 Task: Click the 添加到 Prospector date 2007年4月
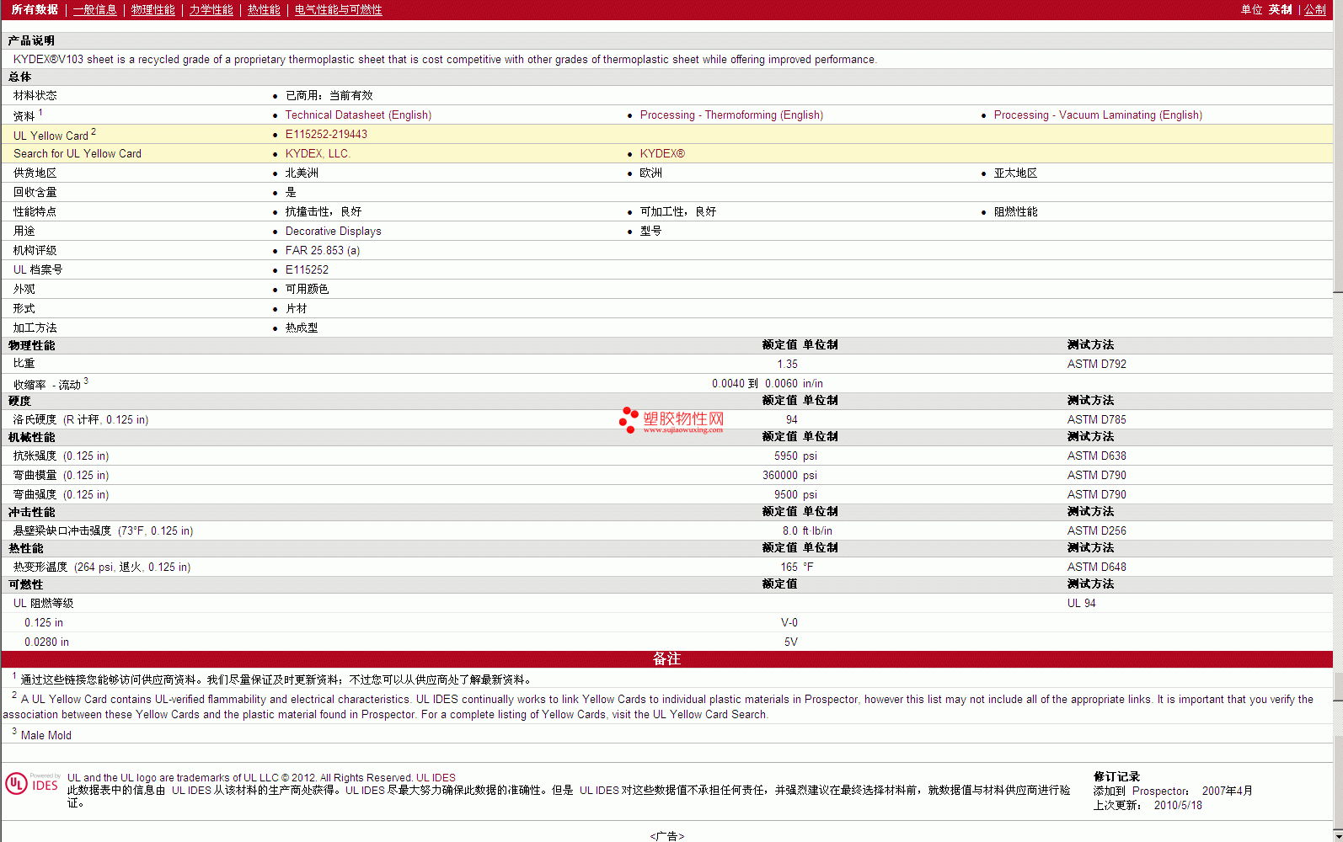pyautogui.click(x=1227, y=791)
